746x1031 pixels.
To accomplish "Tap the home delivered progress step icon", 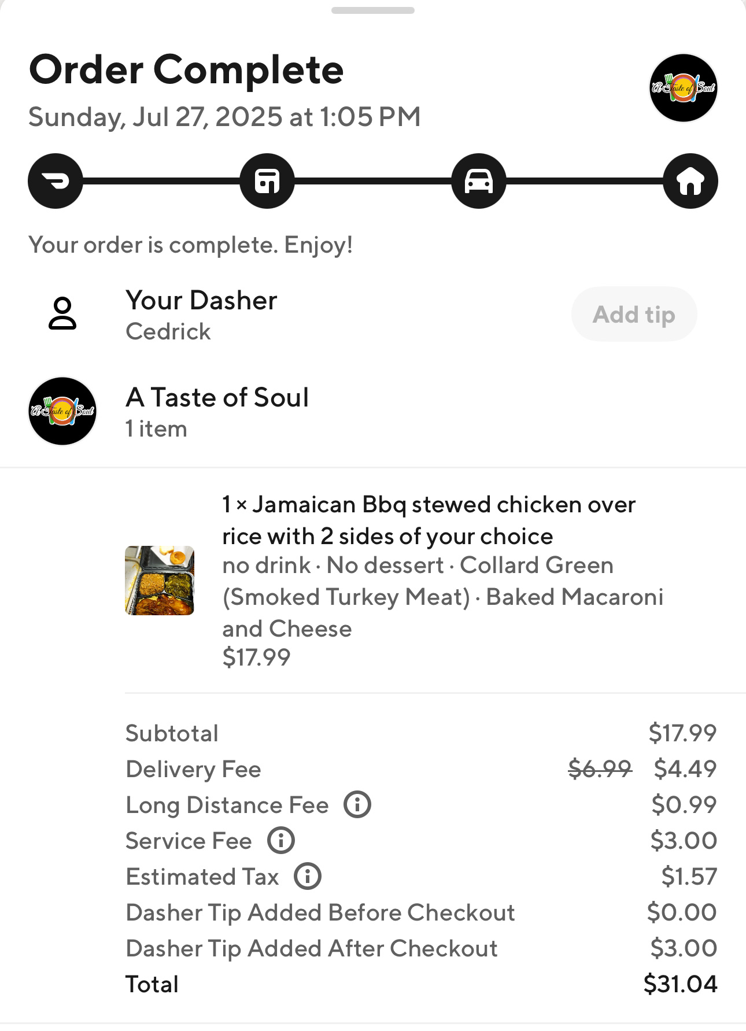I will [x=690, y=181].
